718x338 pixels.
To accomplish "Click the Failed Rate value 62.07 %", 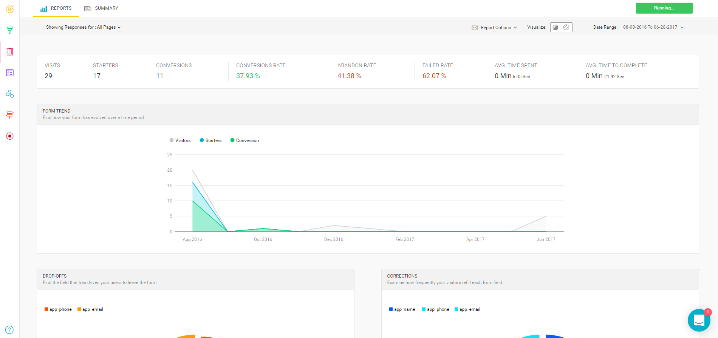I will 434,76.
